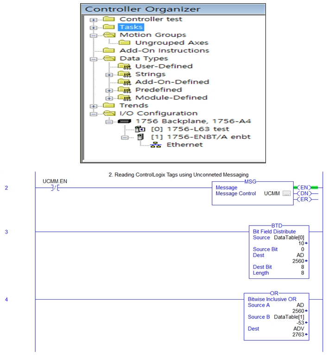Click the 1756-L63 controller module icon
The image size is (328, 357).
(x=140, y=129)
